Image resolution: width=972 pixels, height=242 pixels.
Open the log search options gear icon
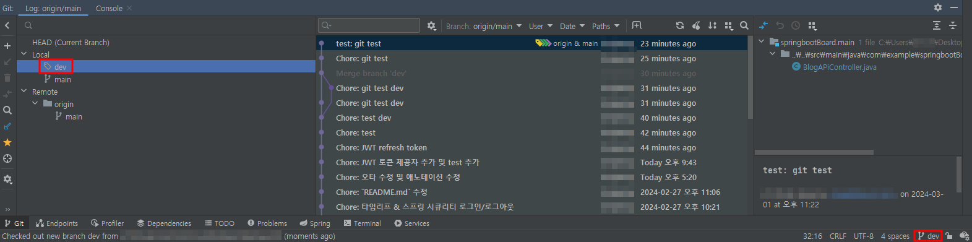432,26
